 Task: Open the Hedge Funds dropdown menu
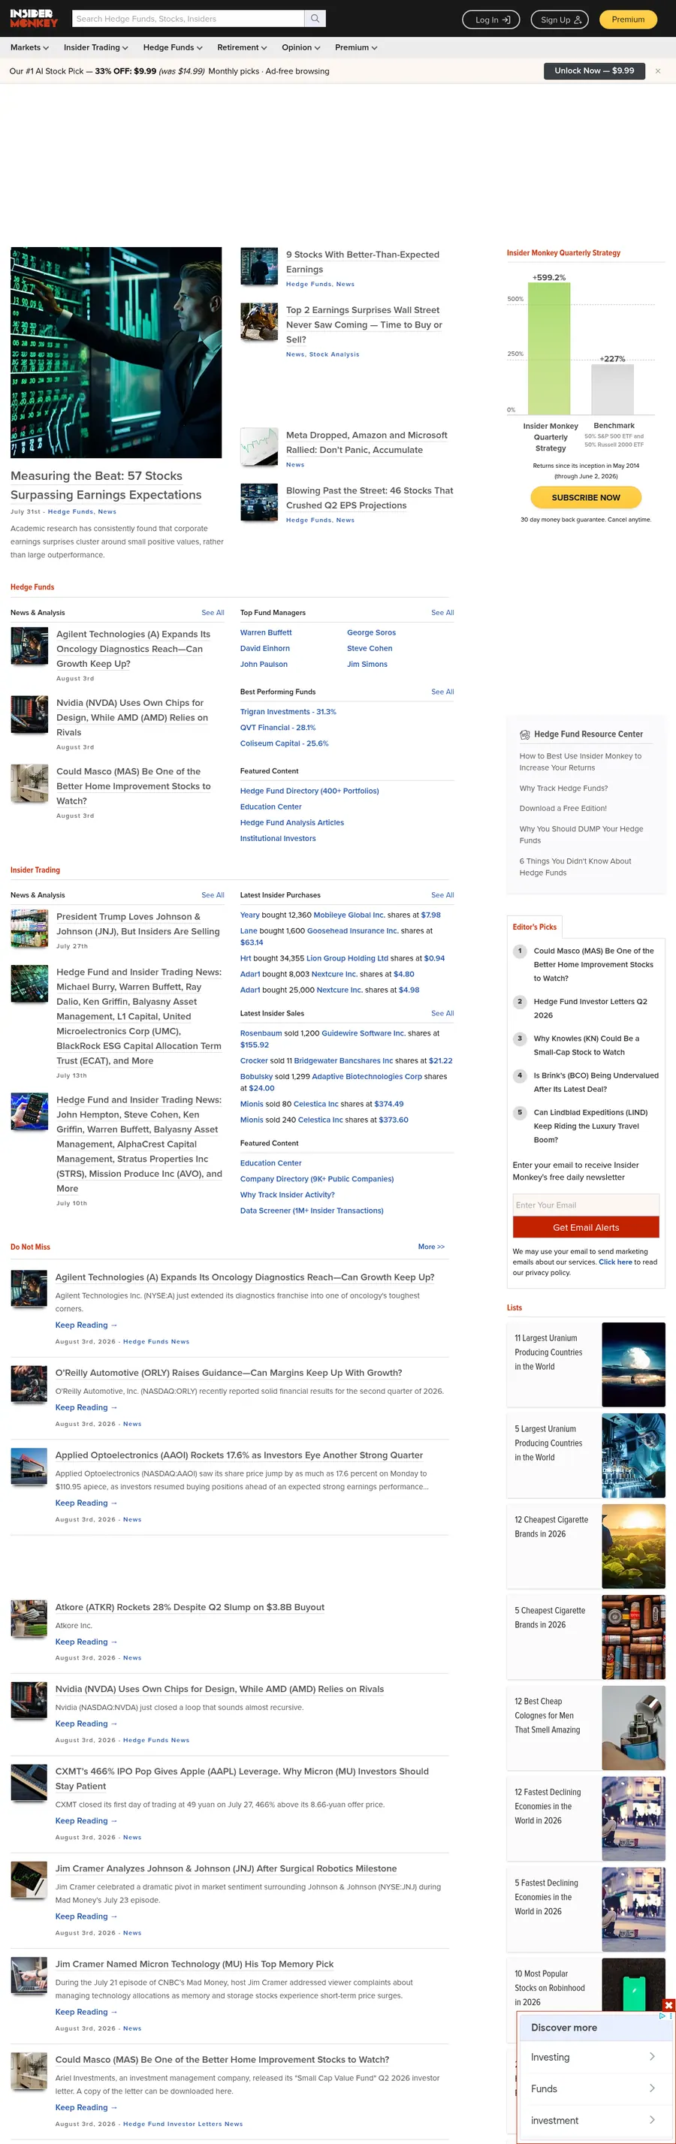point(174,47)
